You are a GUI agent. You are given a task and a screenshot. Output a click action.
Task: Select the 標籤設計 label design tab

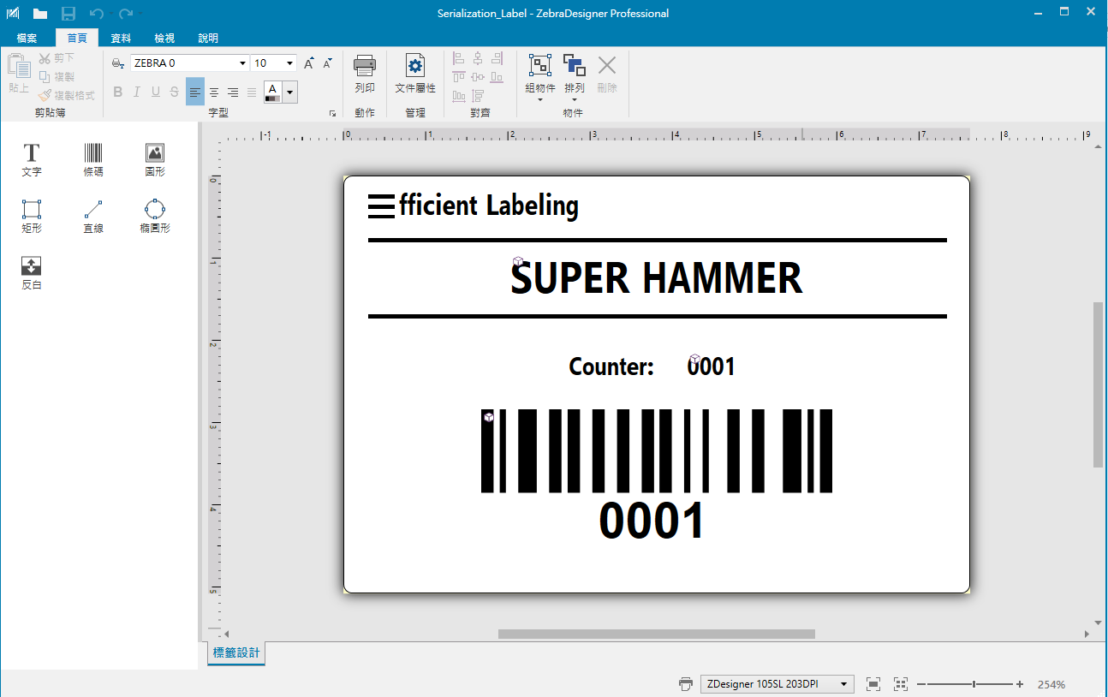pyautogui.click(x=236, y=653)
